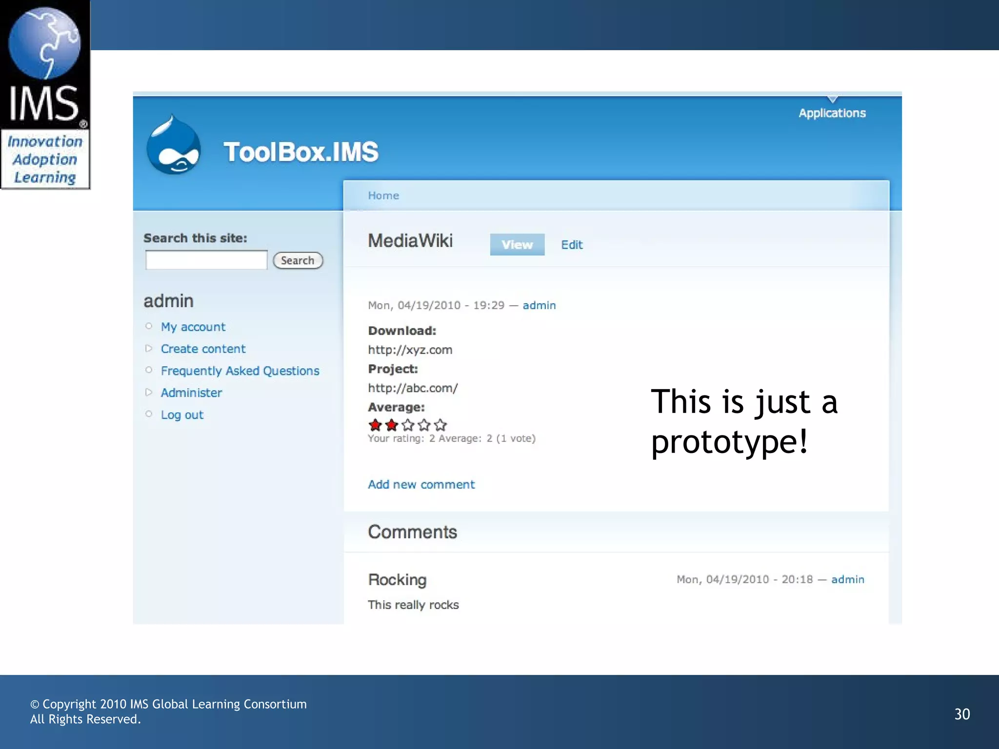Click the 'Your rating: 2 Average' text
The height and width of the screenshot is (749, 999).
[x=452, y=438]
